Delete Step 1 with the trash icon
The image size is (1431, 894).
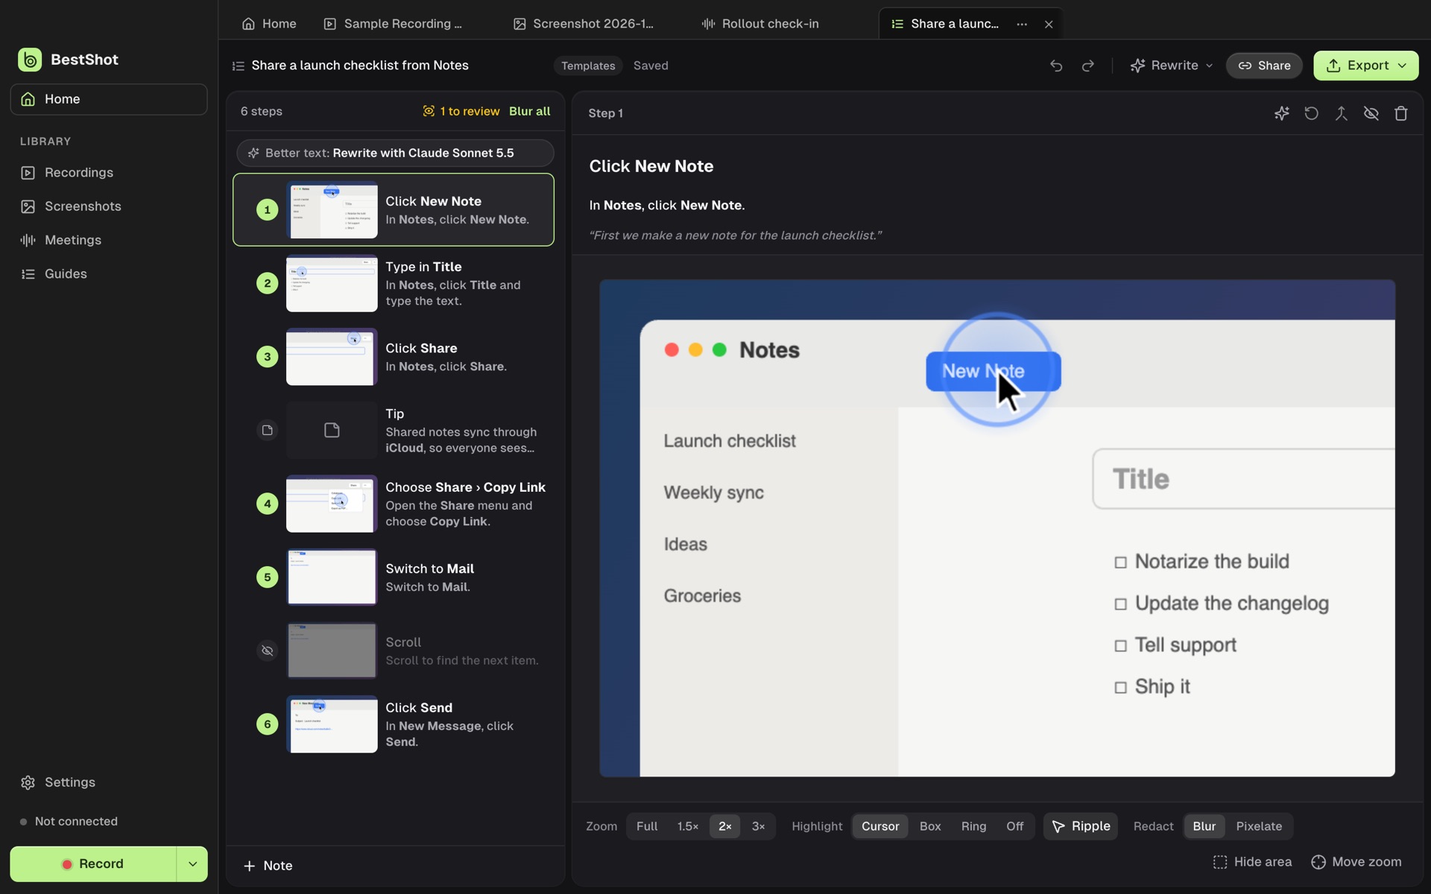1400,113
